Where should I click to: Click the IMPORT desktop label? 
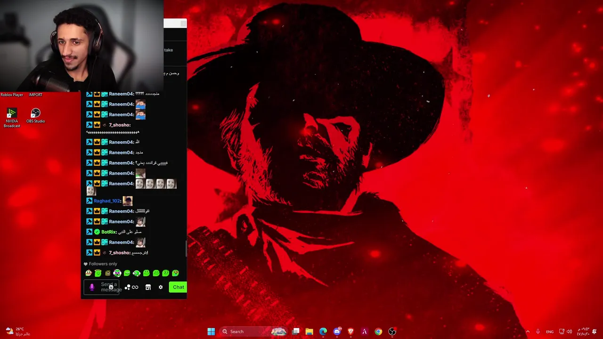(35, 95)
